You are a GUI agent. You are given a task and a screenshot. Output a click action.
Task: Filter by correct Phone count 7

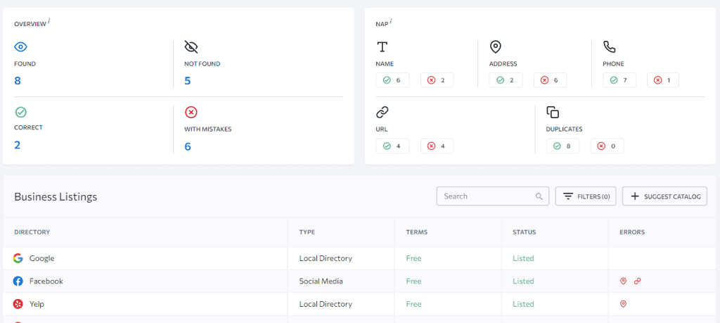click(x=619, y=80)
